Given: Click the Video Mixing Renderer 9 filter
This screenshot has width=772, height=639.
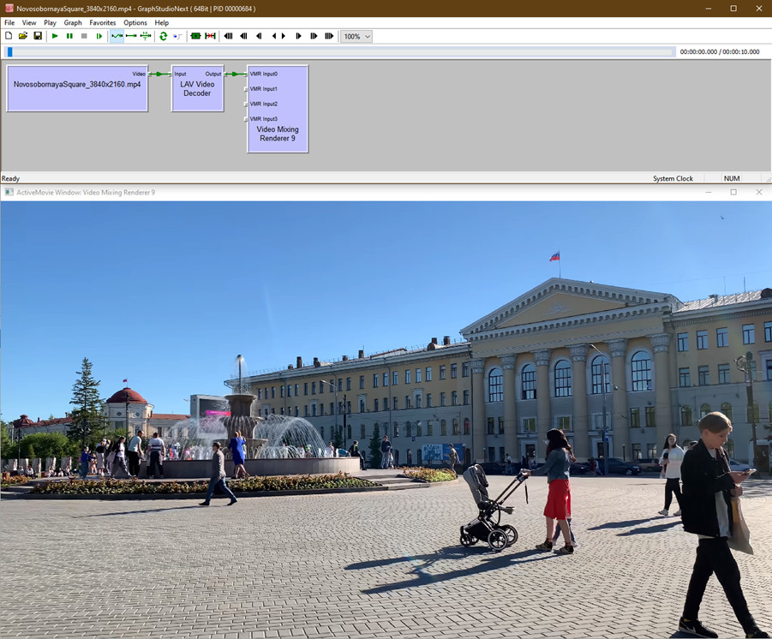Looking at the screenshot, I should click(x=278, y=134).
